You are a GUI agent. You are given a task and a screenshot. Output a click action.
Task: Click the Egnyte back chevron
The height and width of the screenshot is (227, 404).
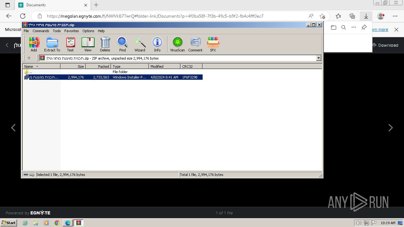(7, 45)
